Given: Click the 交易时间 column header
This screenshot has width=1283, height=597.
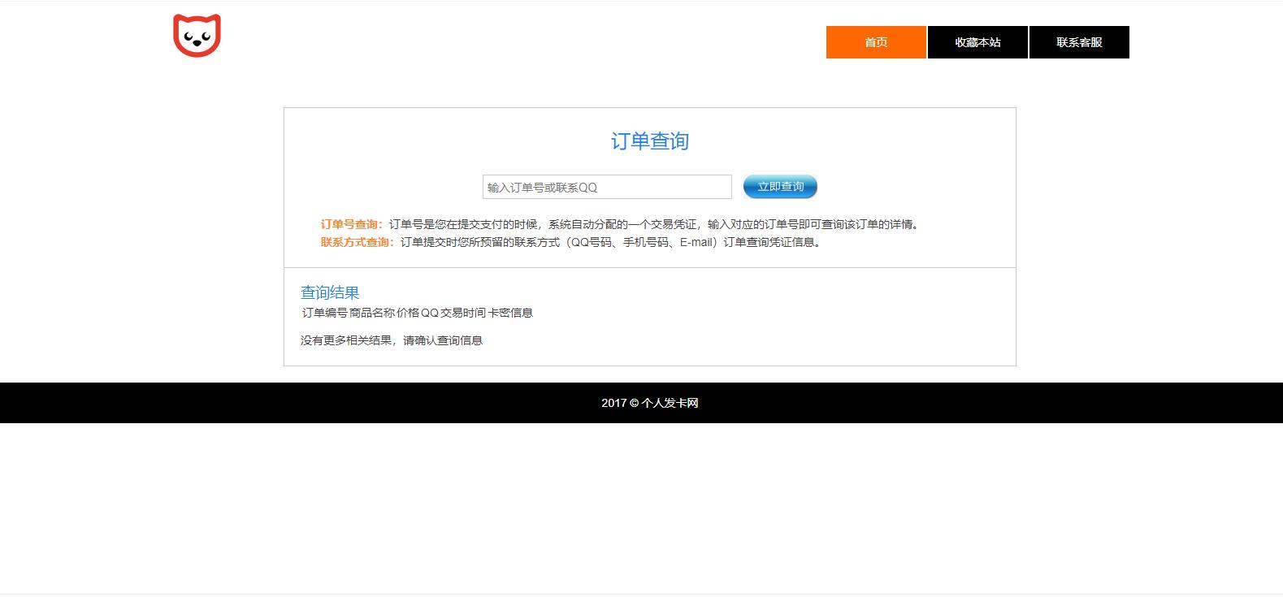Looking at the screenshot, I should (462, 313).
